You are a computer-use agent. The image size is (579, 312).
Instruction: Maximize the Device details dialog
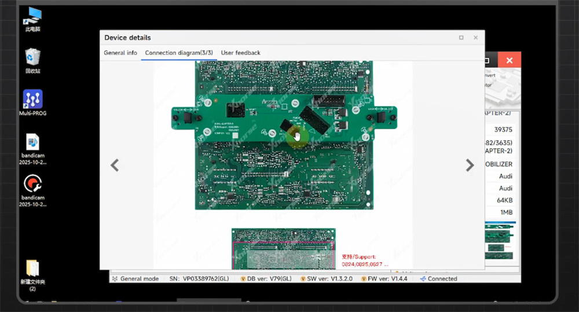pyautogui.click(x=461, y=38)
